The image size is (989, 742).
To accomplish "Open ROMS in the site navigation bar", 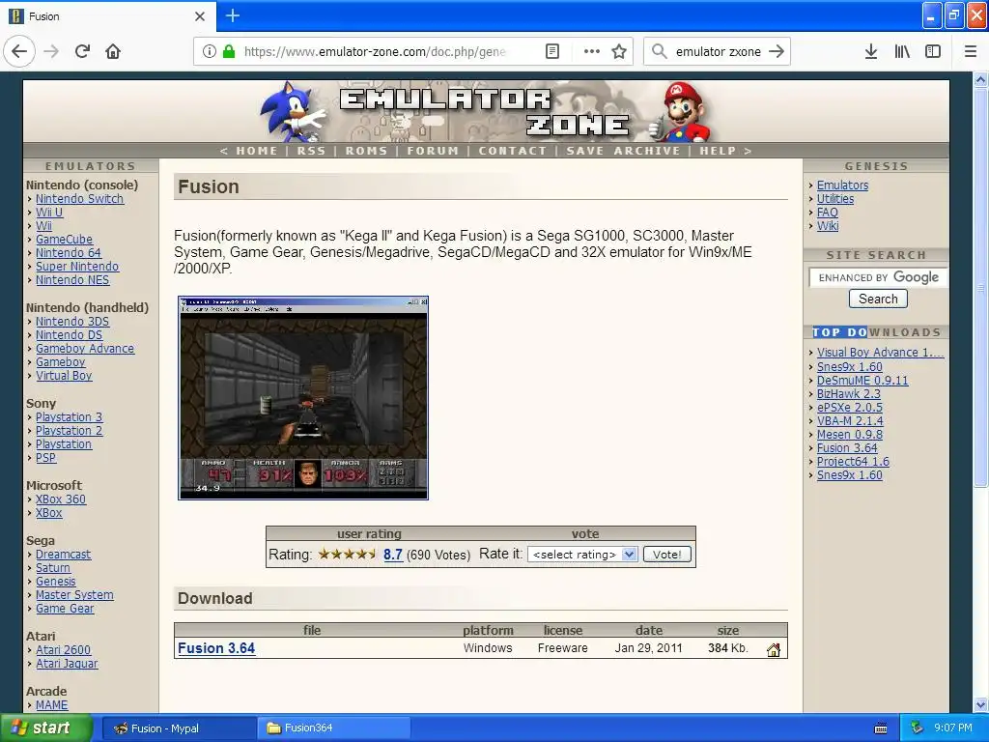I will 366,151.
